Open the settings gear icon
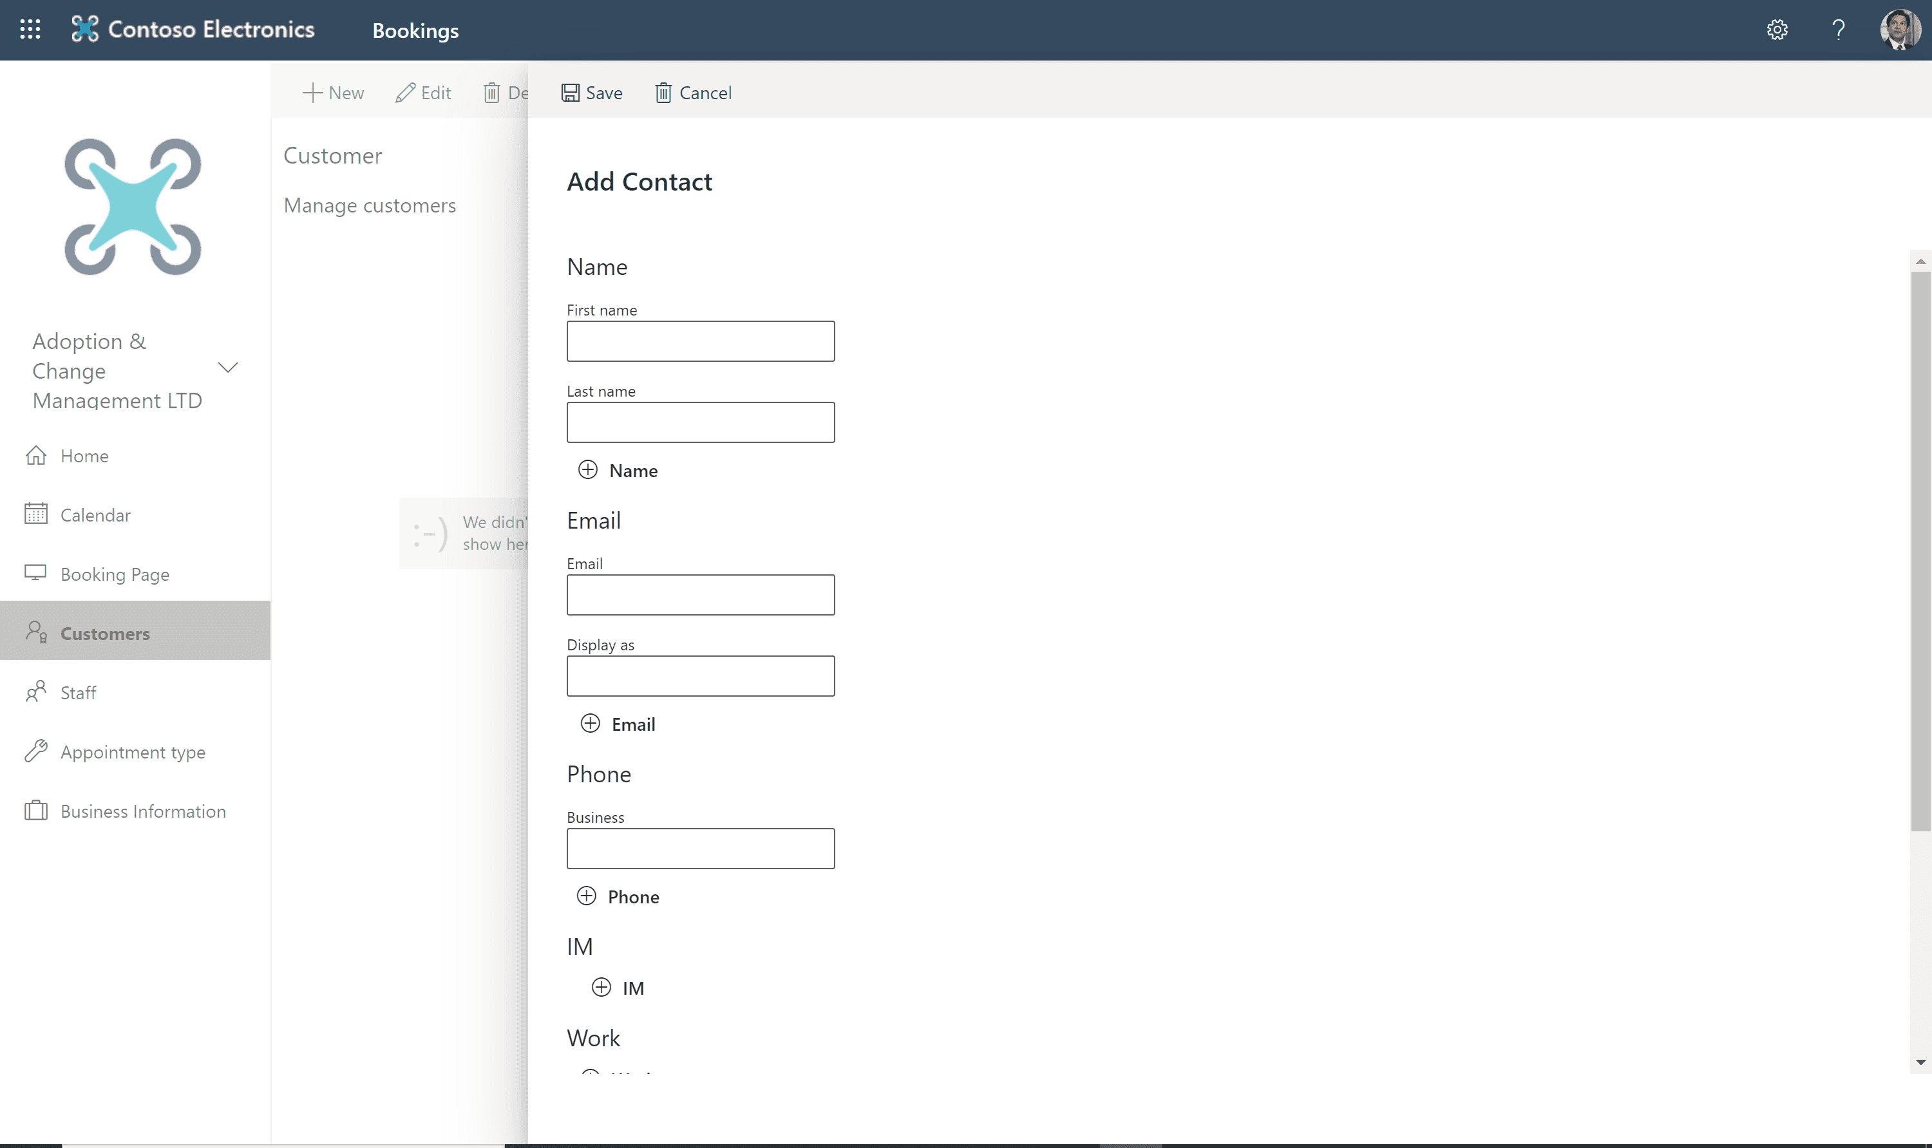1932x1148 pixels. click(1777, 30)
